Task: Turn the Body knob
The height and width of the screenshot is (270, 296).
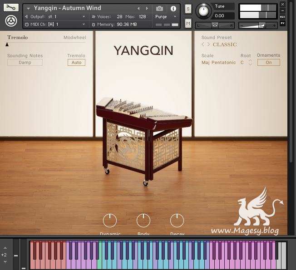Action: (143, 221)
